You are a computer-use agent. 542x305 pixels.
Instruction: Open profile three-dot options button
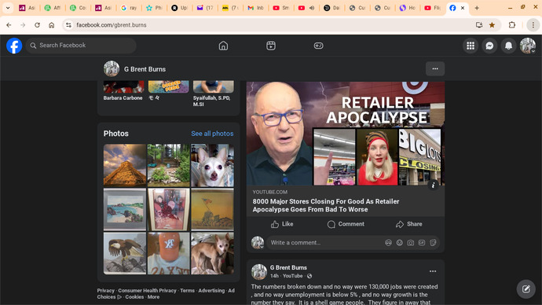point(435,69)
